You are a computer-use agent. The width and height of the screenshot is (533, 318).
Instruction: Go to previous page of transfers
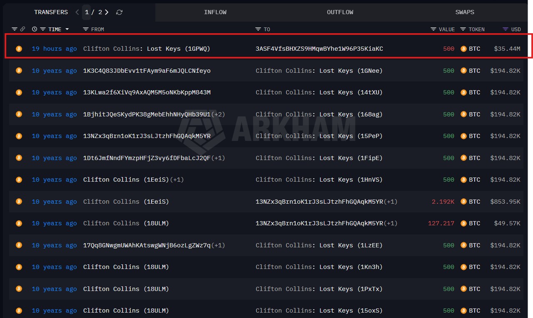[77, 12]
